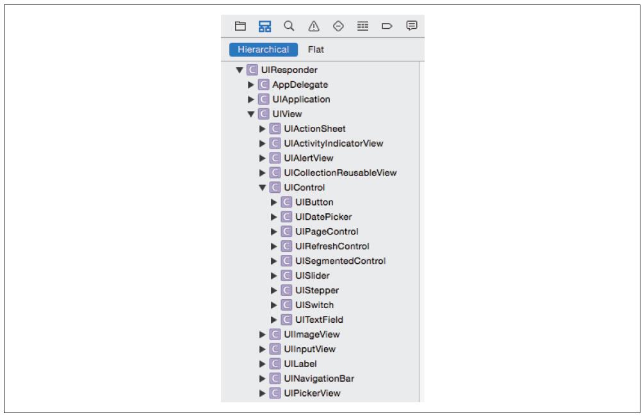Viewport: 643px width, 417px height.
Task: Expand the UIPageControl disclosure triangle
Action: click(274, 232)
